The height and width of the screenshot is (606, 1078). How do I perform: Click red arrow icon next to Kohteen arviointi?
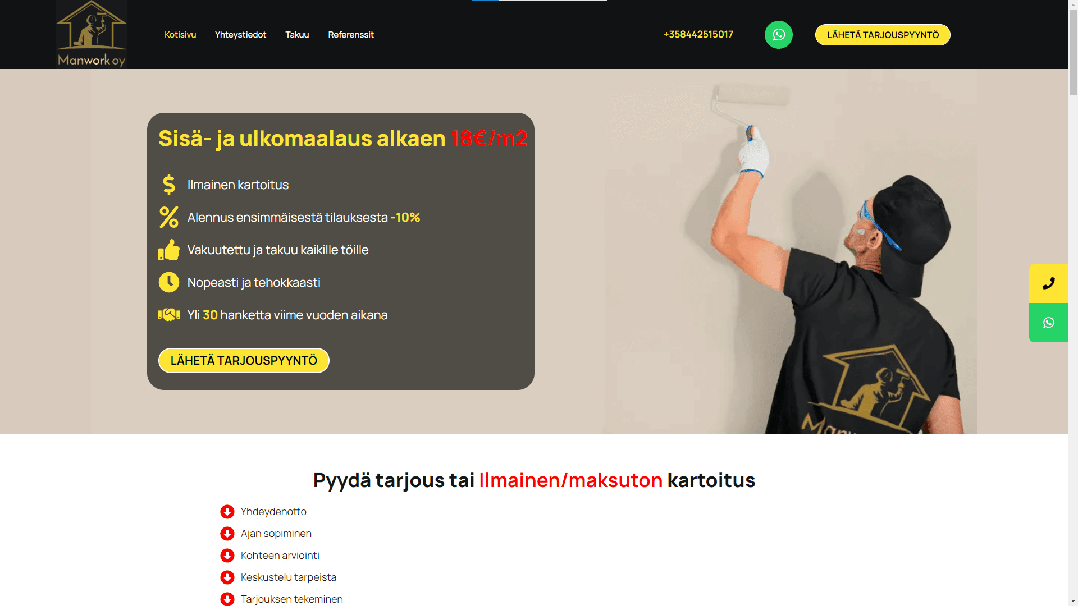[227, 555]
